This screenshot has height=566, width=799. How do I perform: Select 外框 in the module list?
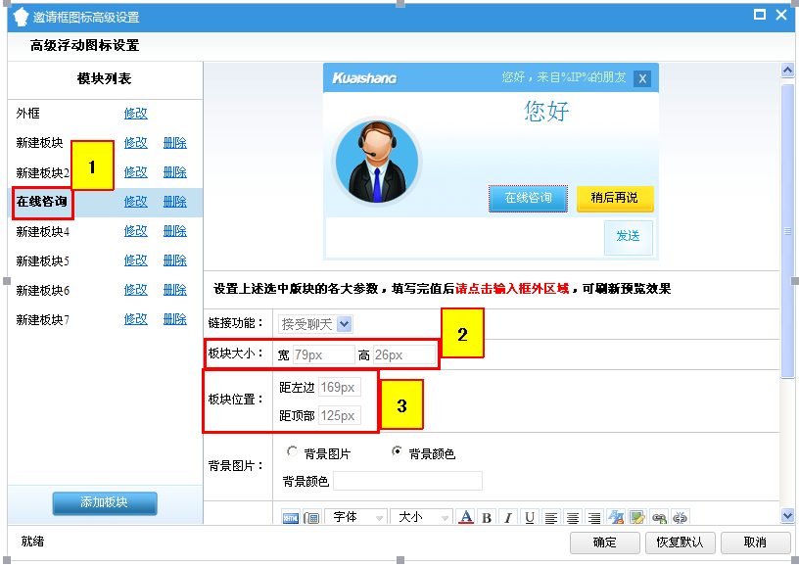[x=28, y=114]
